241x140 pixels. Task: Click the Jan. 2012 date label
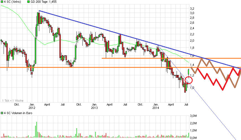32,106
